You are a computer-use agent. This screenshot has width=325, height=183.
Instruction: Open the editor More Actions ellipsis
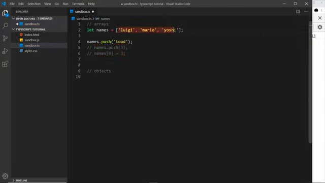point(306,12)
